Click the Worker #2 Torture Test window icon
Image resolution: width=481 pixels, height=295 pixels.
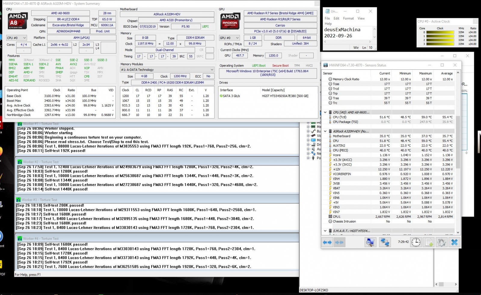click(20, 162)
